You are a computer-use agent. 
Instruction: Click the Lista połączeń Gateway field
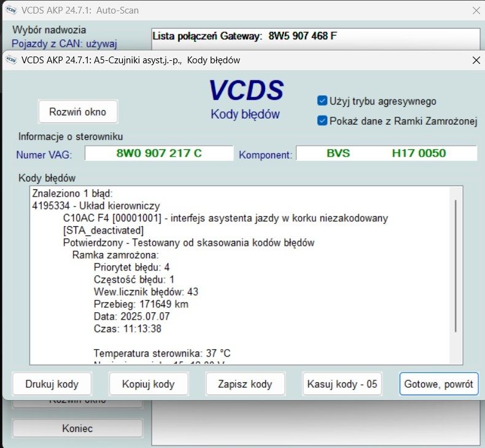pos(316,39)
